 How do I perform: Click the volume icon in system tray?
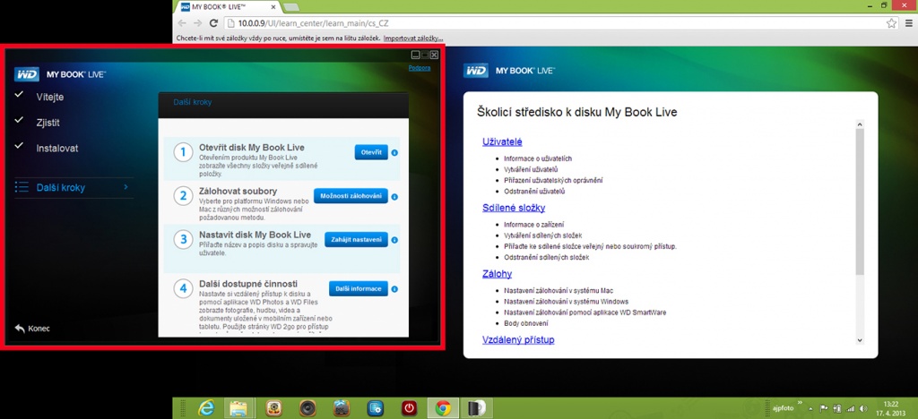tap(862, 408)
